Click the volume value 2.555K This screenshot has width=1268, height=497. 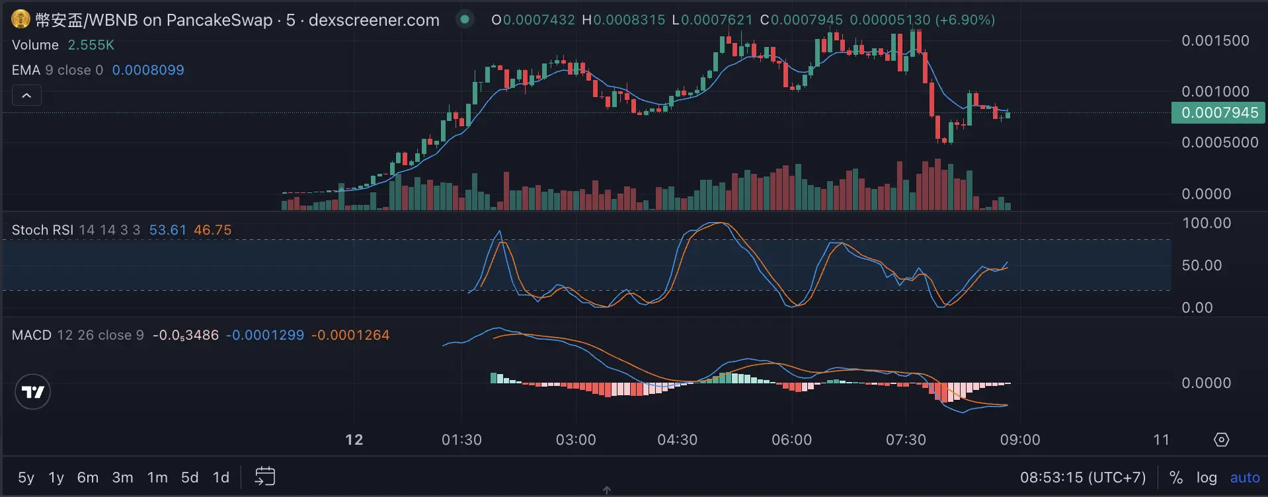click(91, 45)
